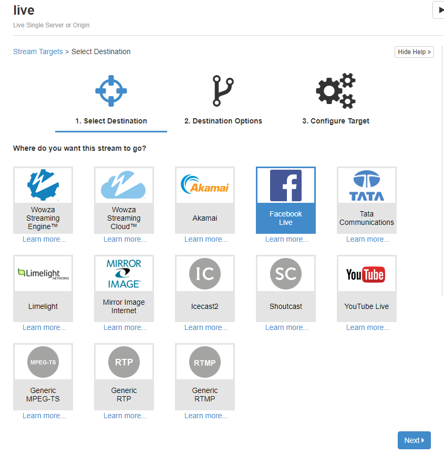This screenshot has height=455, width=444.
Task: Open Learn more under Generic MPEG-TS
Action: 44,416
